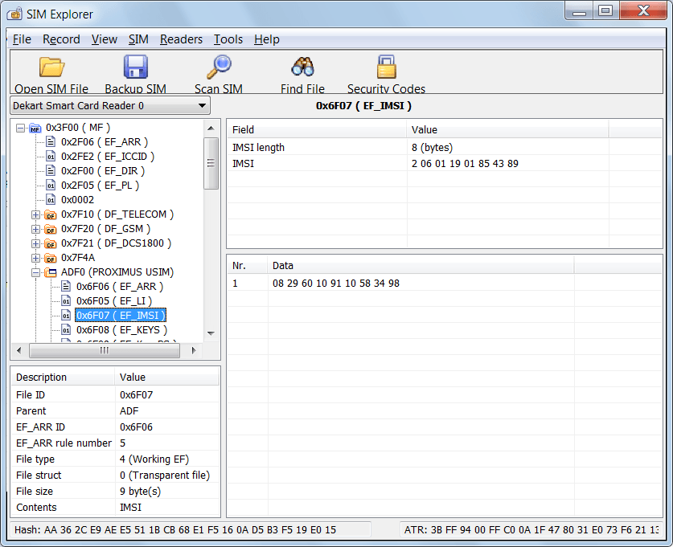Open the Tools menu
This screenshot has height=547, width=673.
click(228, 39)
